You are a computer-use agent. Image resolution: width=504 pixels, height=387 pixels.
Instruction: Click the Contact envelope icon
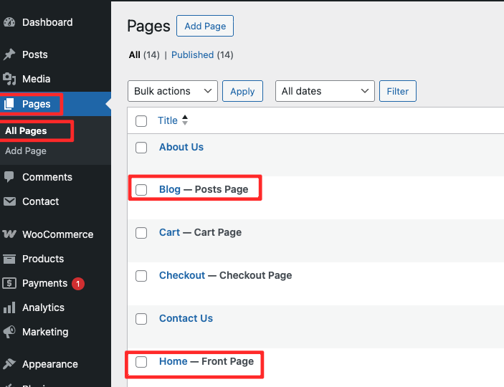click(x=9, y=201)
